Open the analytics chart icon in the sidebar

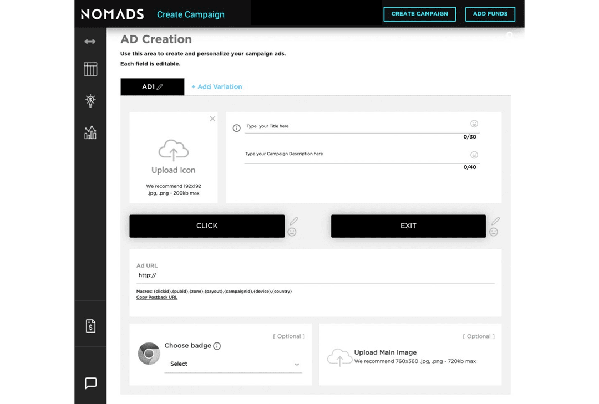90,132
